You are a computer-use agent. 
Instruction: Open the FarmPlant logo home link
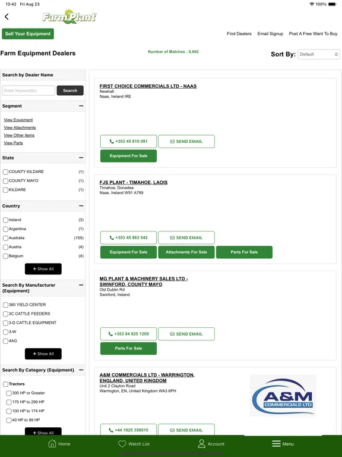pos(69,17)
